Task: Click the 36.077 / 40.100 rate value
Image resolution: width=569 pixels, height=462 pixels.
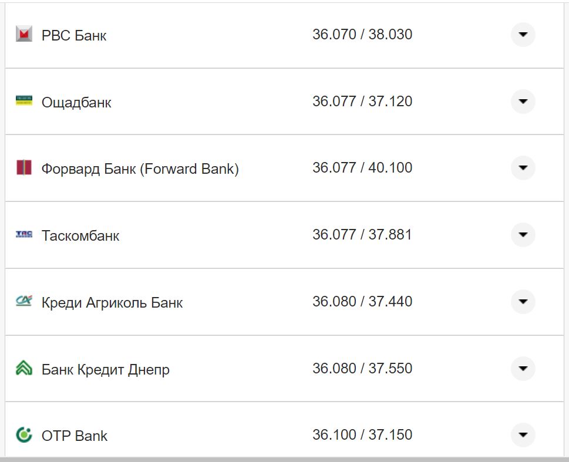Action: tap(363, 167)
